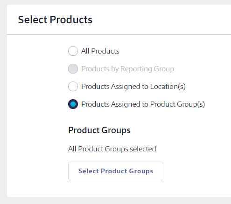Click the 'Products Assigned to Product Group(s)' label text

[x=143, y=104]
